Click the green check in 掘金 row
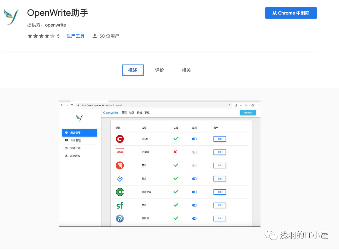This screenshot has height=250, width=339. 176,179
